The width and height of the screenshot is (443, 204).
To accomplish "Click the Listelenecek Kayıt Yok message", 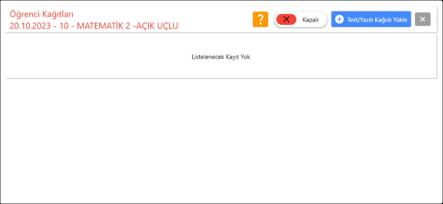I will point(221,57).
